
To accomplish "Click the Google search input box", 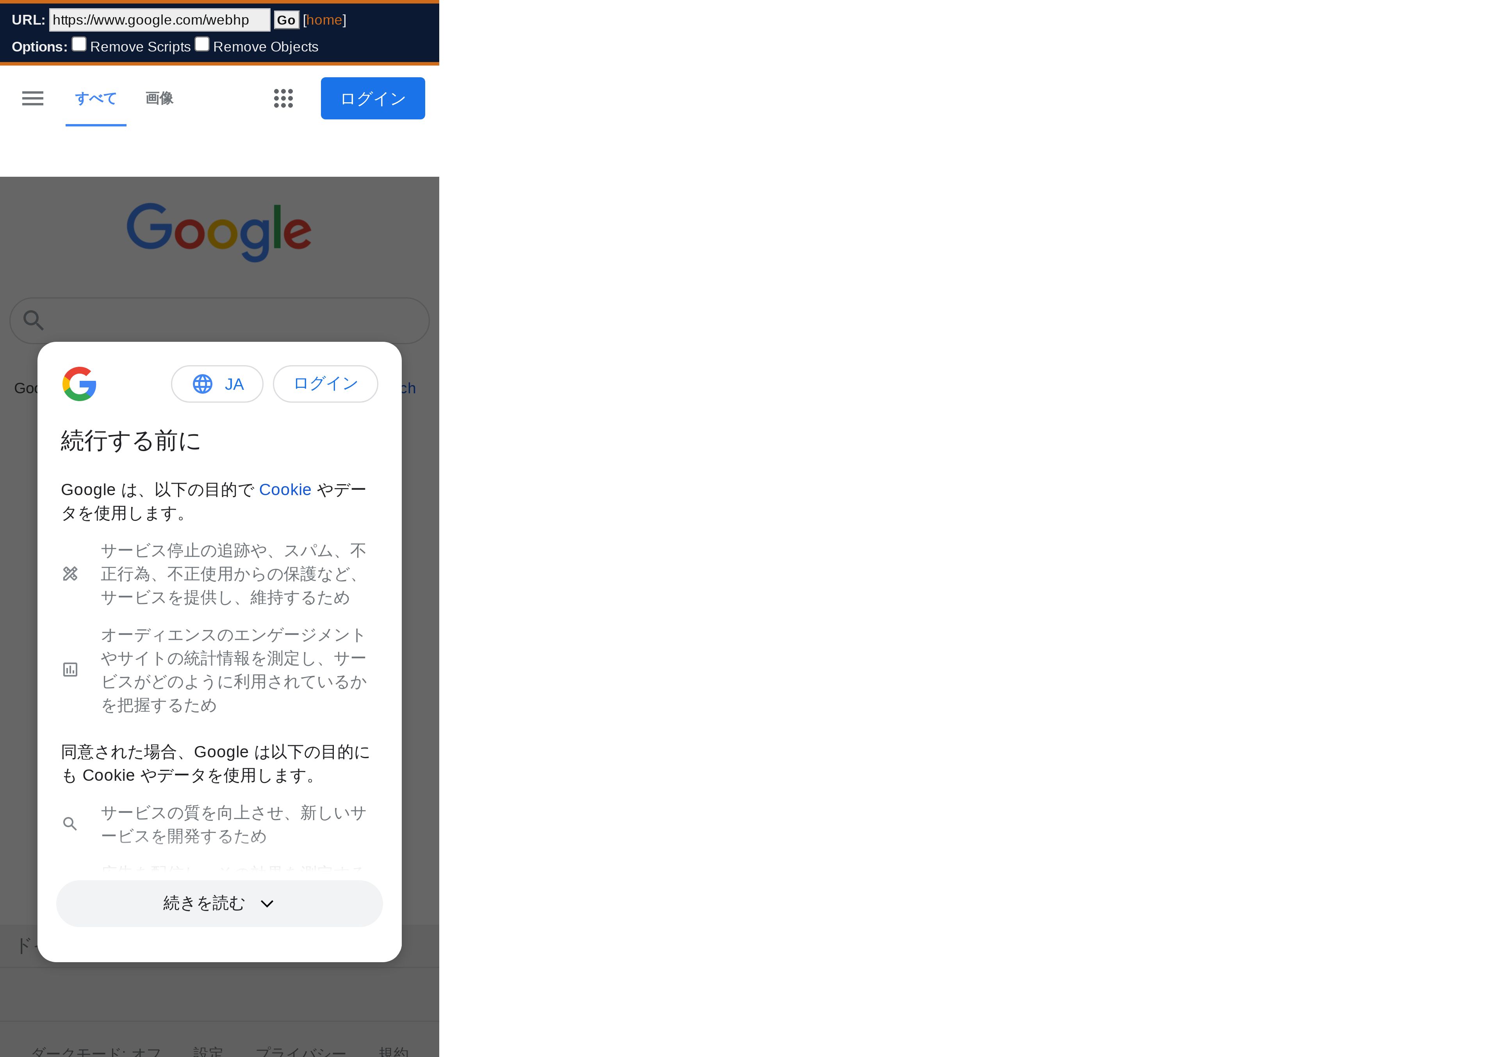I will [219, 321].
